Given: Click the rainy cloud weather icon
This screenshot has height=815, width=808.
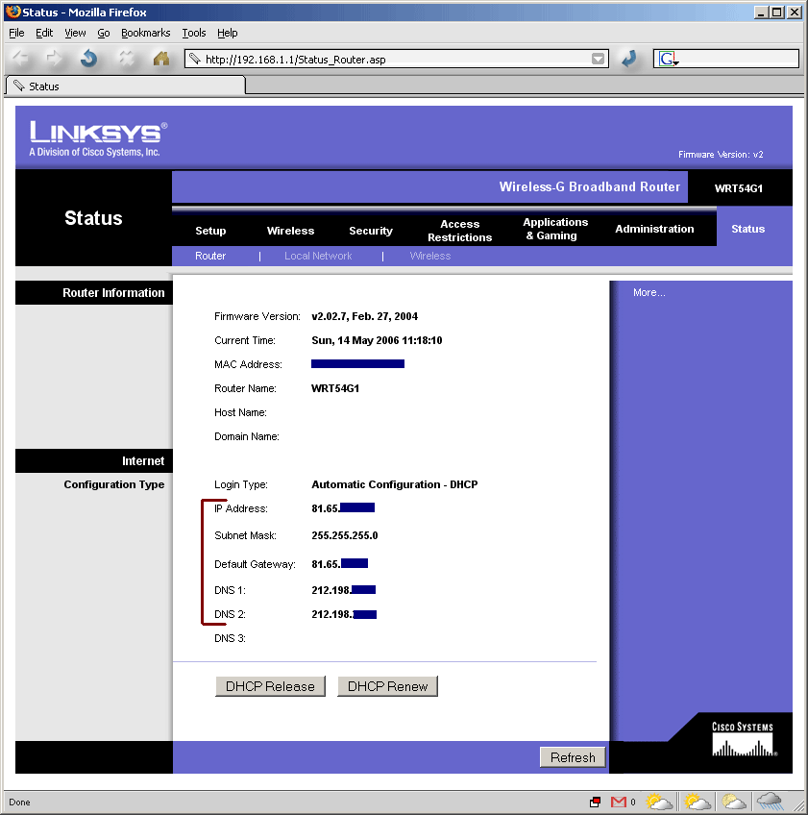Looking at the screenshot, I should pos(771,802).
